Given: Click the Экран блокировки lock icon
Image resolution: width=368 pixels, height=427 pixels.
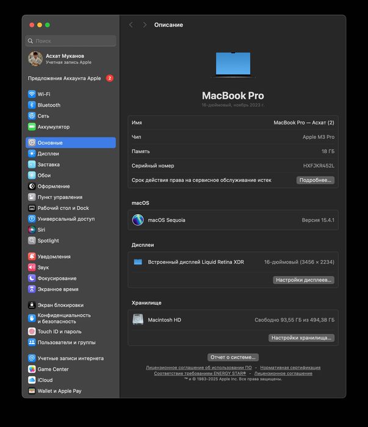Looking at the screenshot, I should pos(32,305).
